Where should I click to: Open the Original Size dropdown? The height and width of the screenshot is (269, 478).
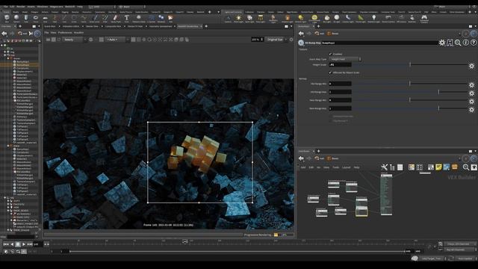(276, 40)
